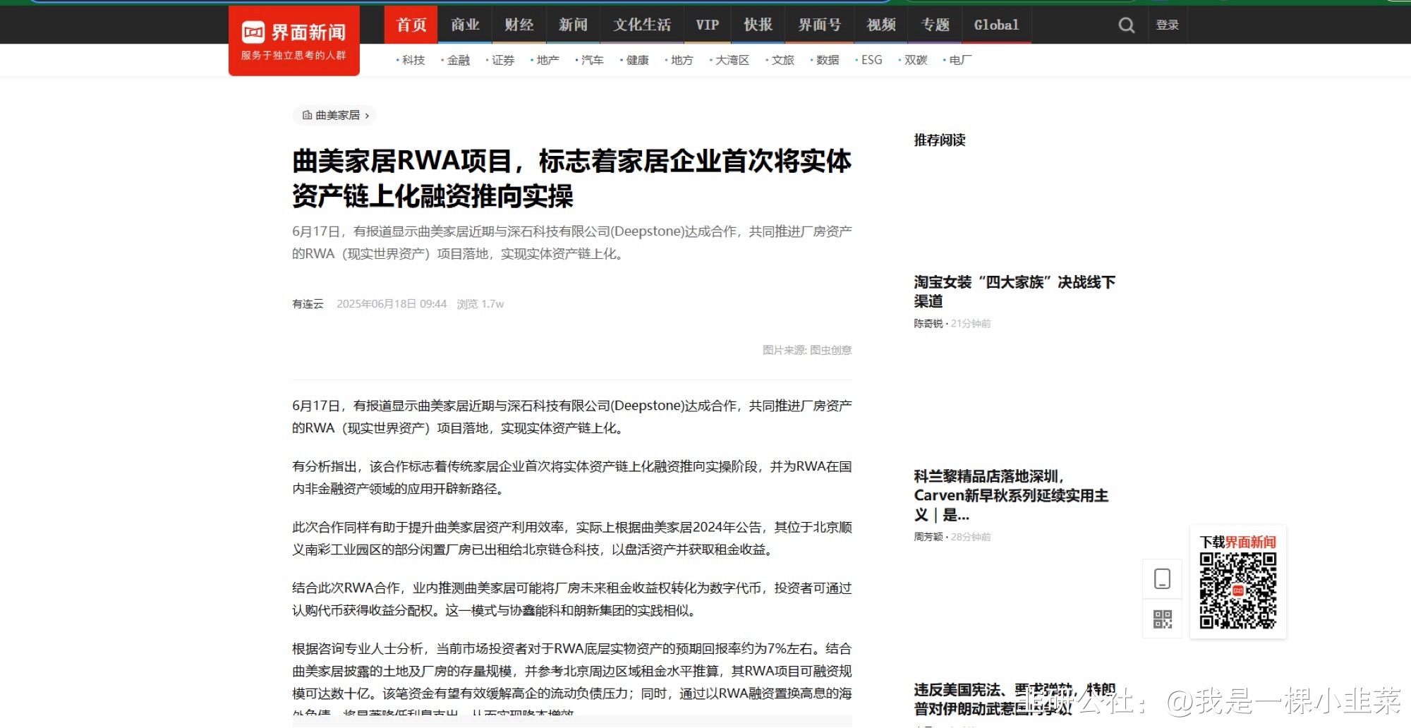This screenshot has height=728, width=1411.
Task: Click author name 有连云
Action: point(308,304)
